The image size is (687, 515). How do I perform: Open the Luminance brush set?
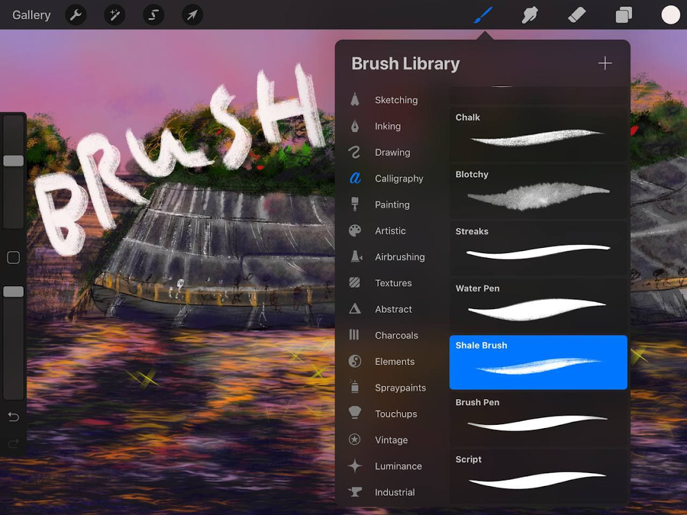pyautogui.click(x=399, y=466)
